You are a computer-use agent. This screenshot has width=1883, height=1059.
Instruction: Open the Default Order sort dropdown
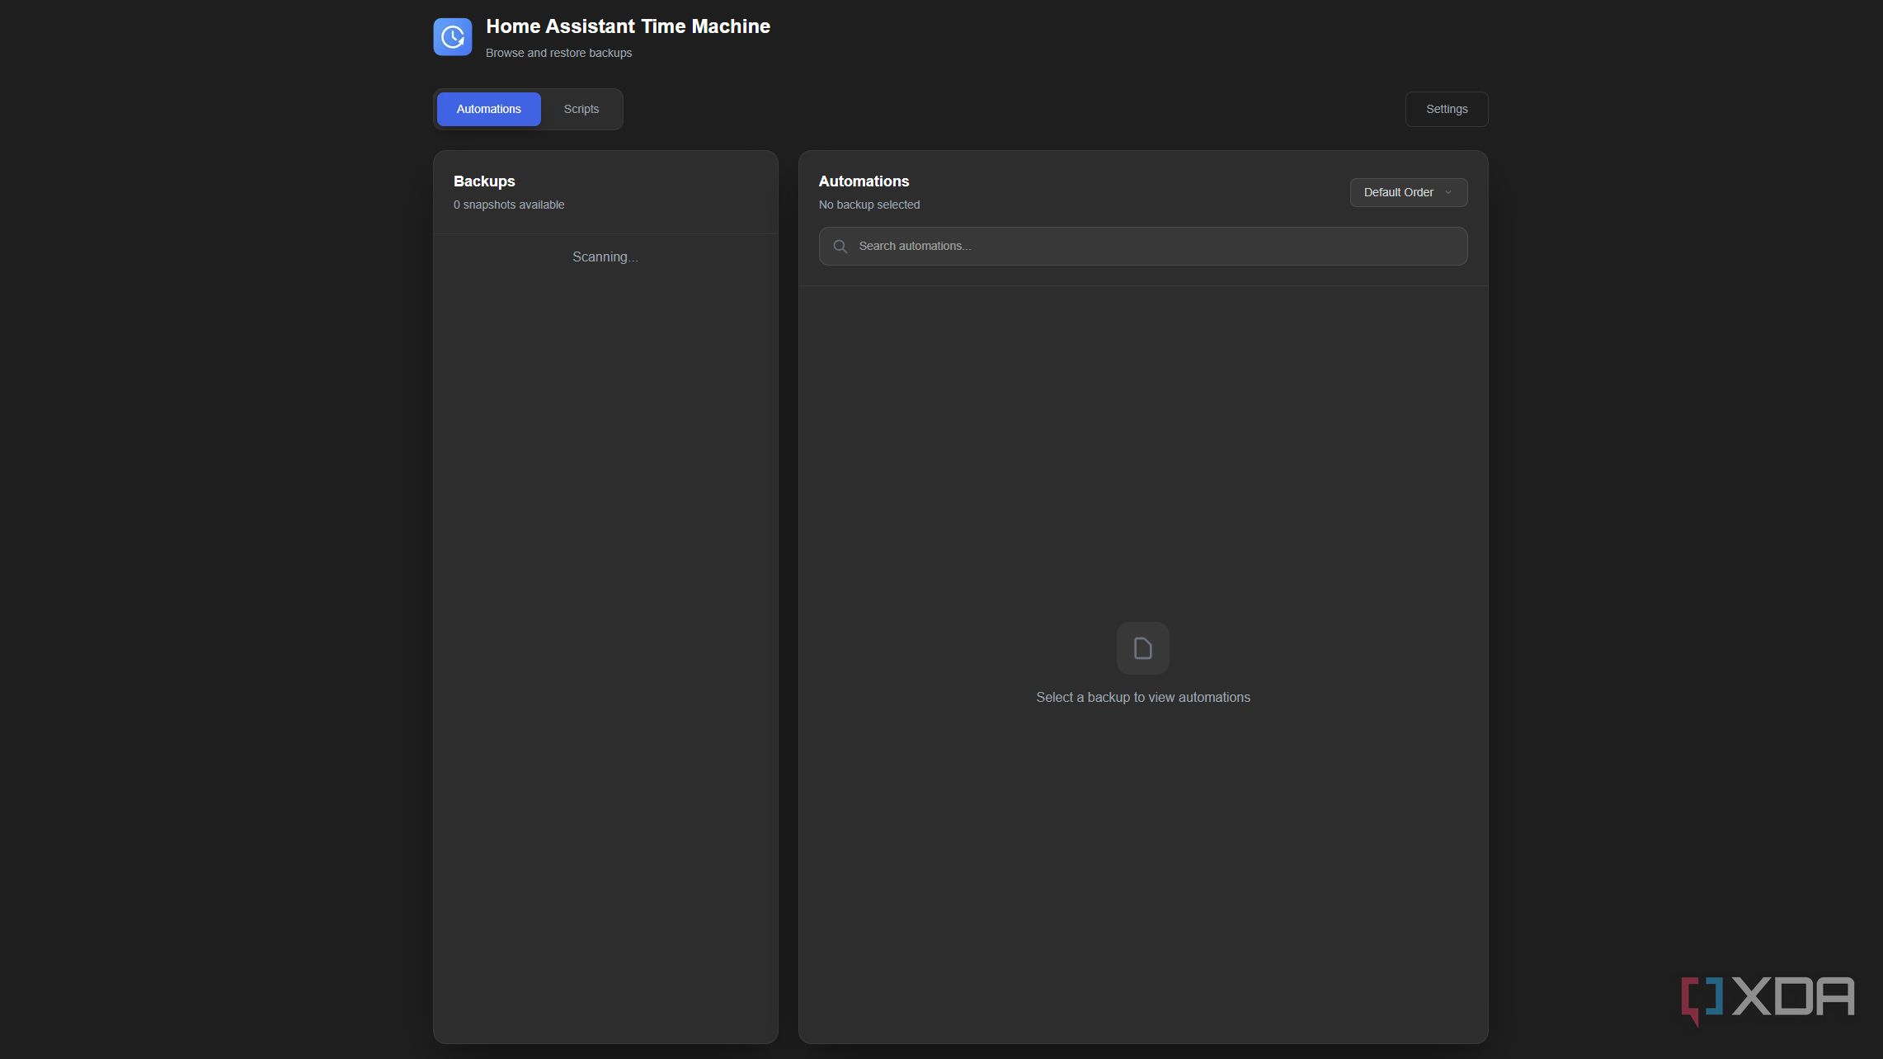point(1408,192)
